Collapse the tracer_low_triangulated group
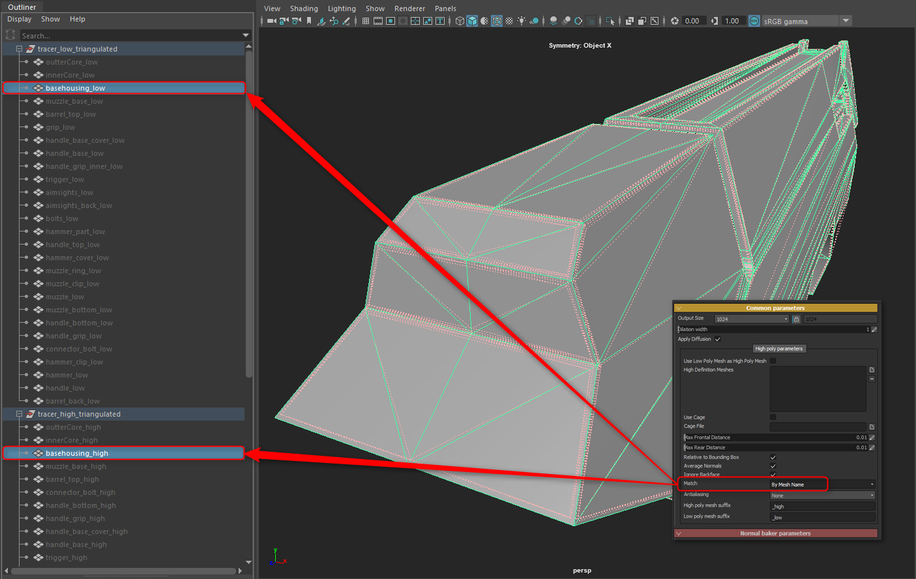Screen dimensions: 916x579 pyautogui.click(x=19, y=49)
